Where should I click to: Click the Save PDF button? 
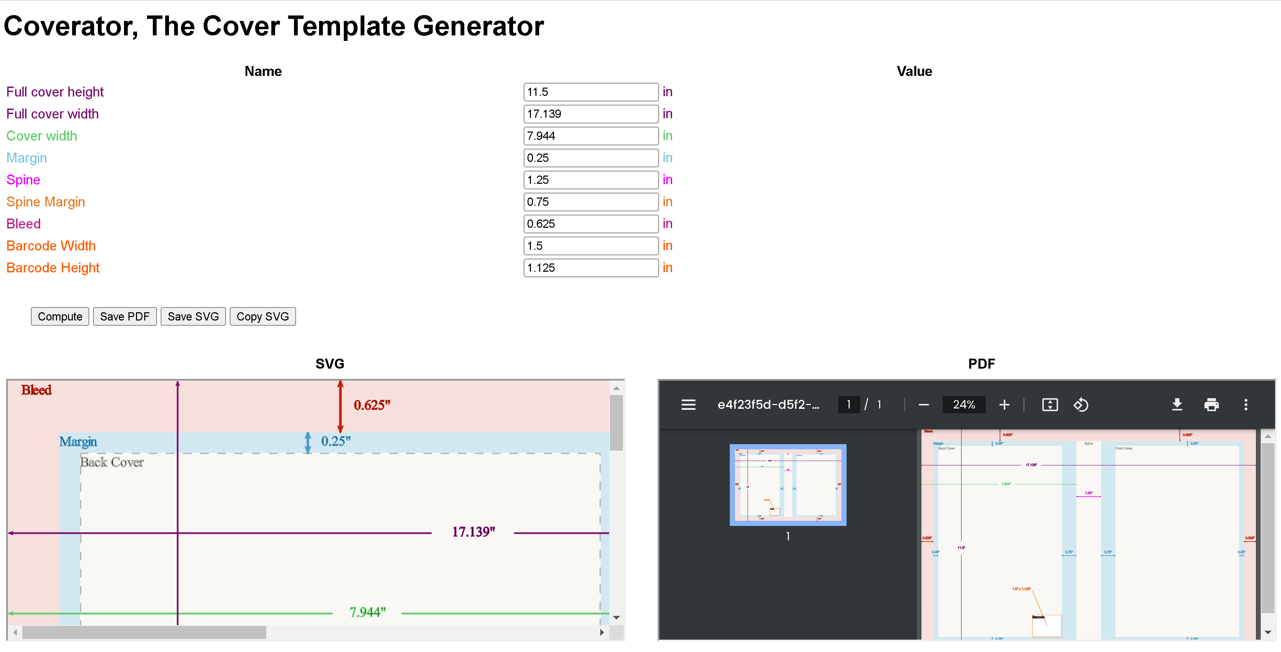pyautogui.click(x=124, y=317)
